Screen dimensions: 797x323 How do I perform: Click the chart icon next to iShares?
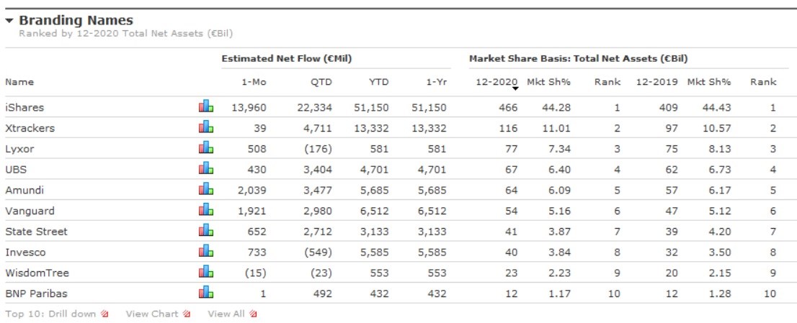click(x=206, y=107)
